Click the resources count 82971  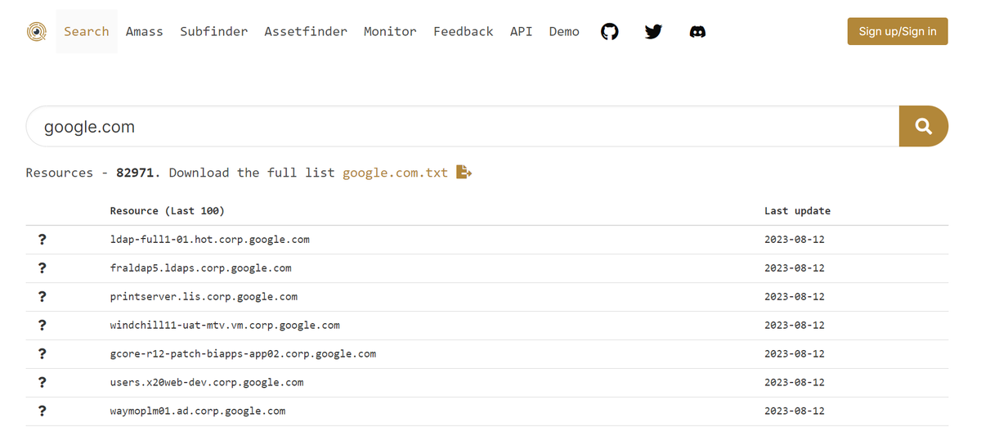click(x=137, y=173)
